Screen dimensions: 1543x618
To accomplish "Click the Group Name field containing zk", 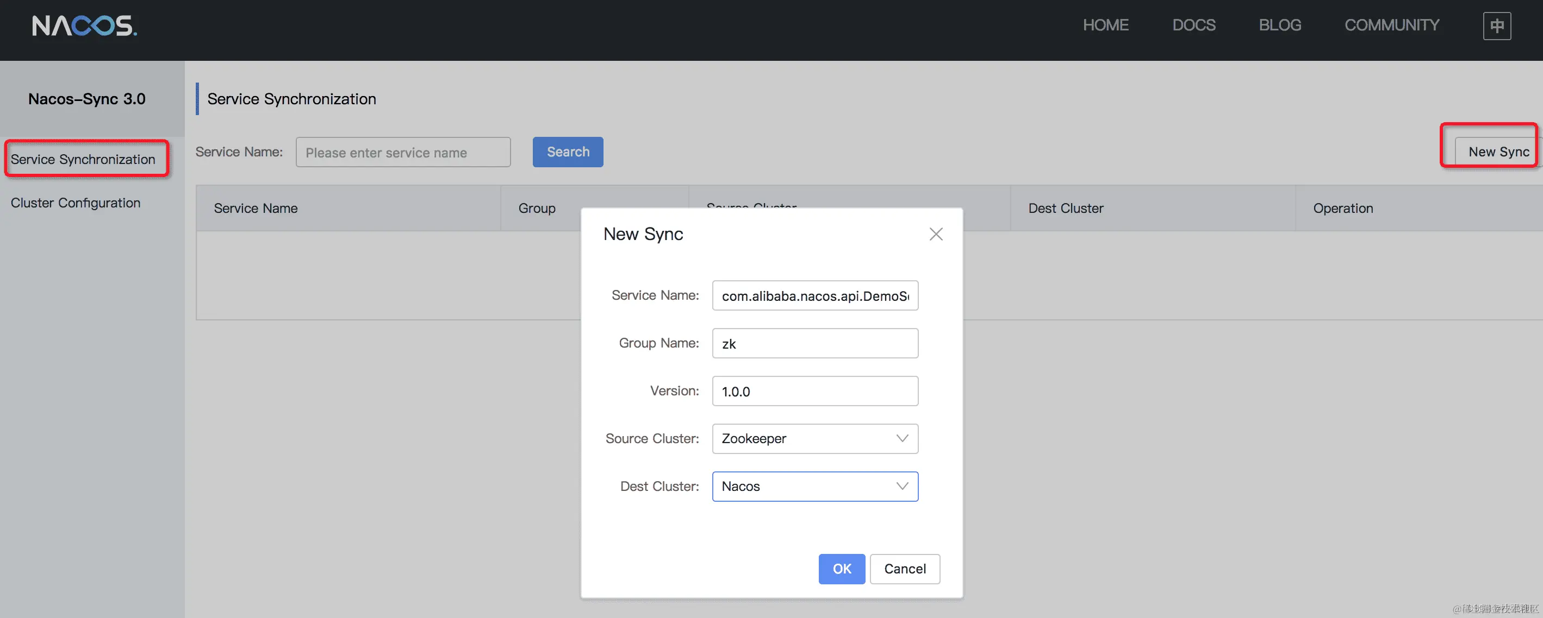I will click(x=814, y=343).
